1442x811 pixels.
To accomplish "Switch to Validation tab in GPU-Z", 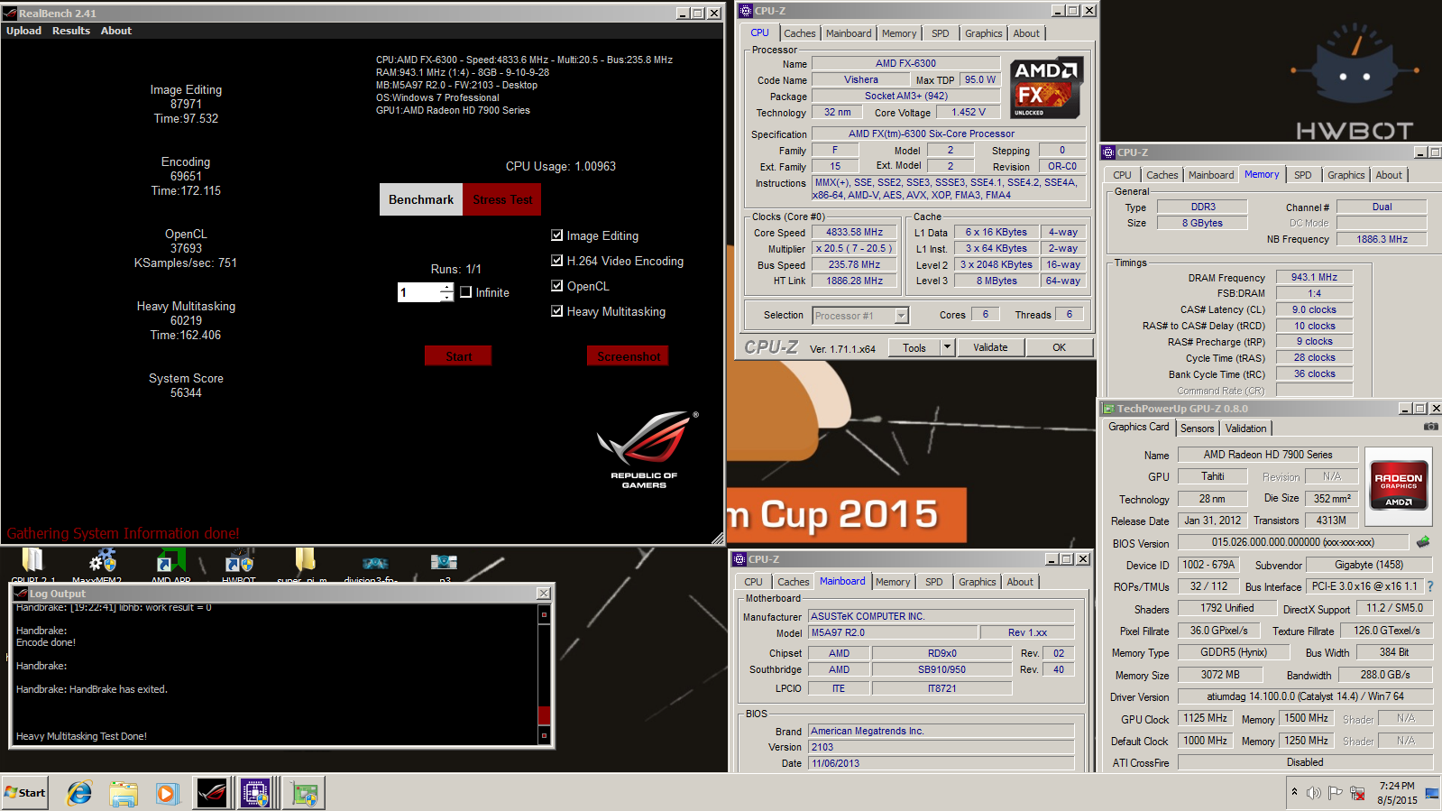I will 1245,429.
